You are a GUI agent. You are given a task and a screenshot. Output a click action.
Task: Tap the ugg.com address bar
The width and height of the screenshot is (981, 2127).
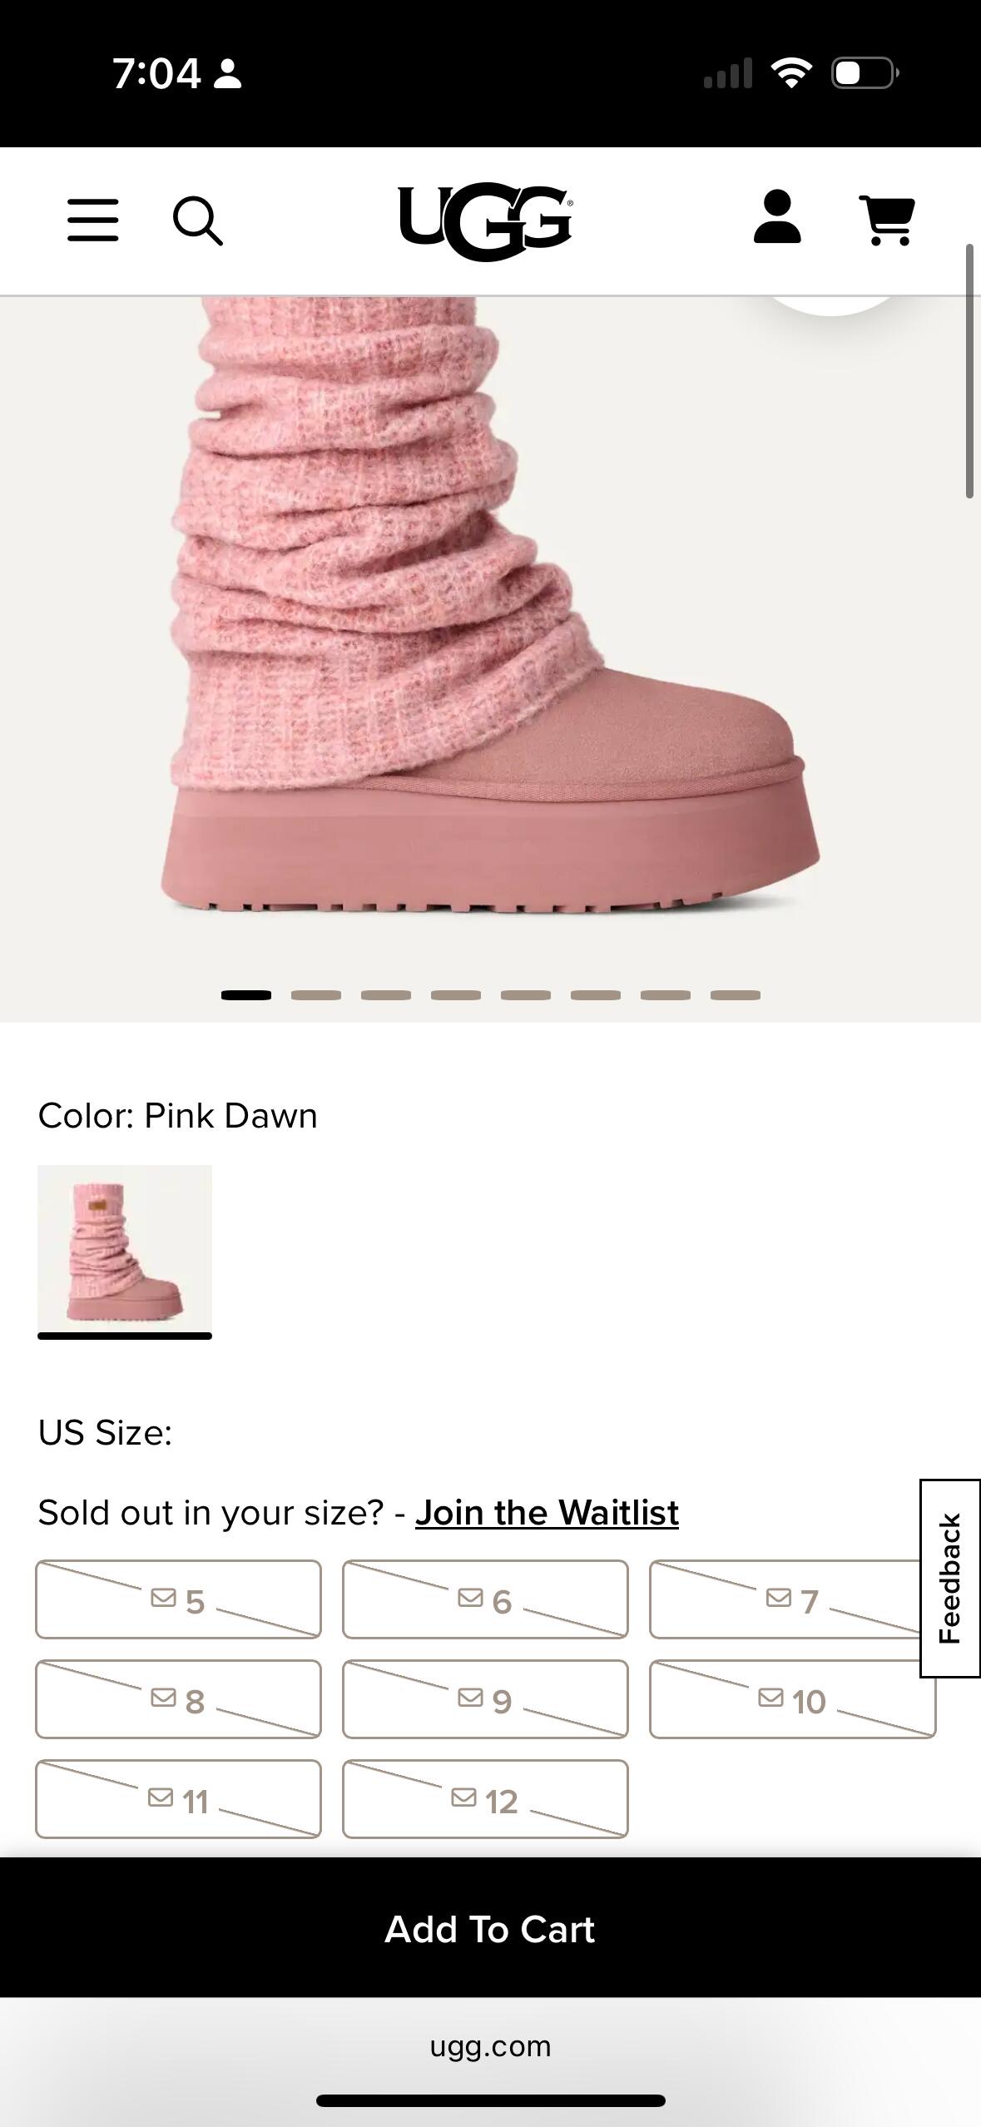490,2046
